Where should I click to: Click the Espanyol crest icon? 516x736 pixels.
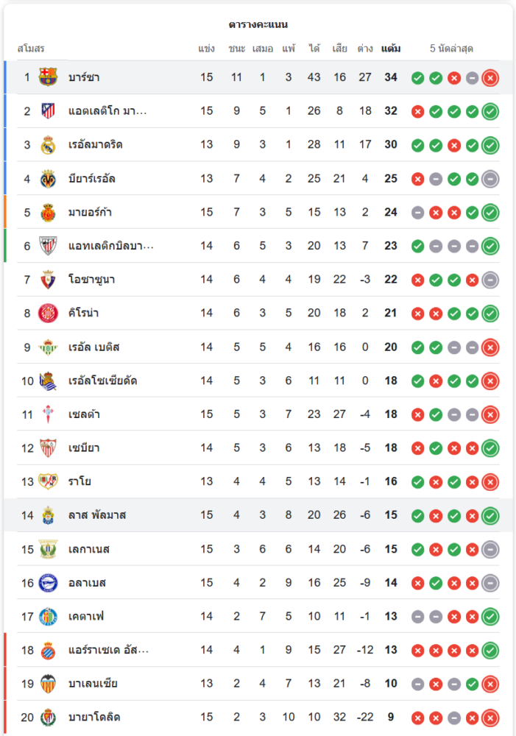tap(48, 650)
